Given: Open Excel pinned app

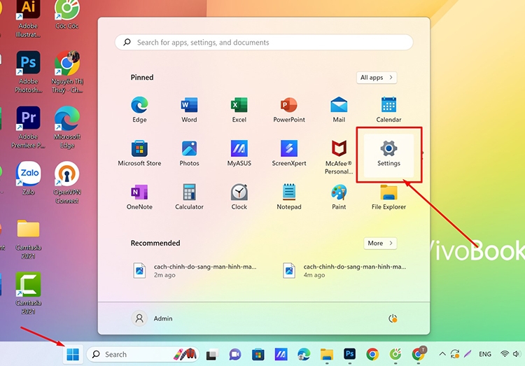Looking at the screenshot, I should click(x=239, y=110).
